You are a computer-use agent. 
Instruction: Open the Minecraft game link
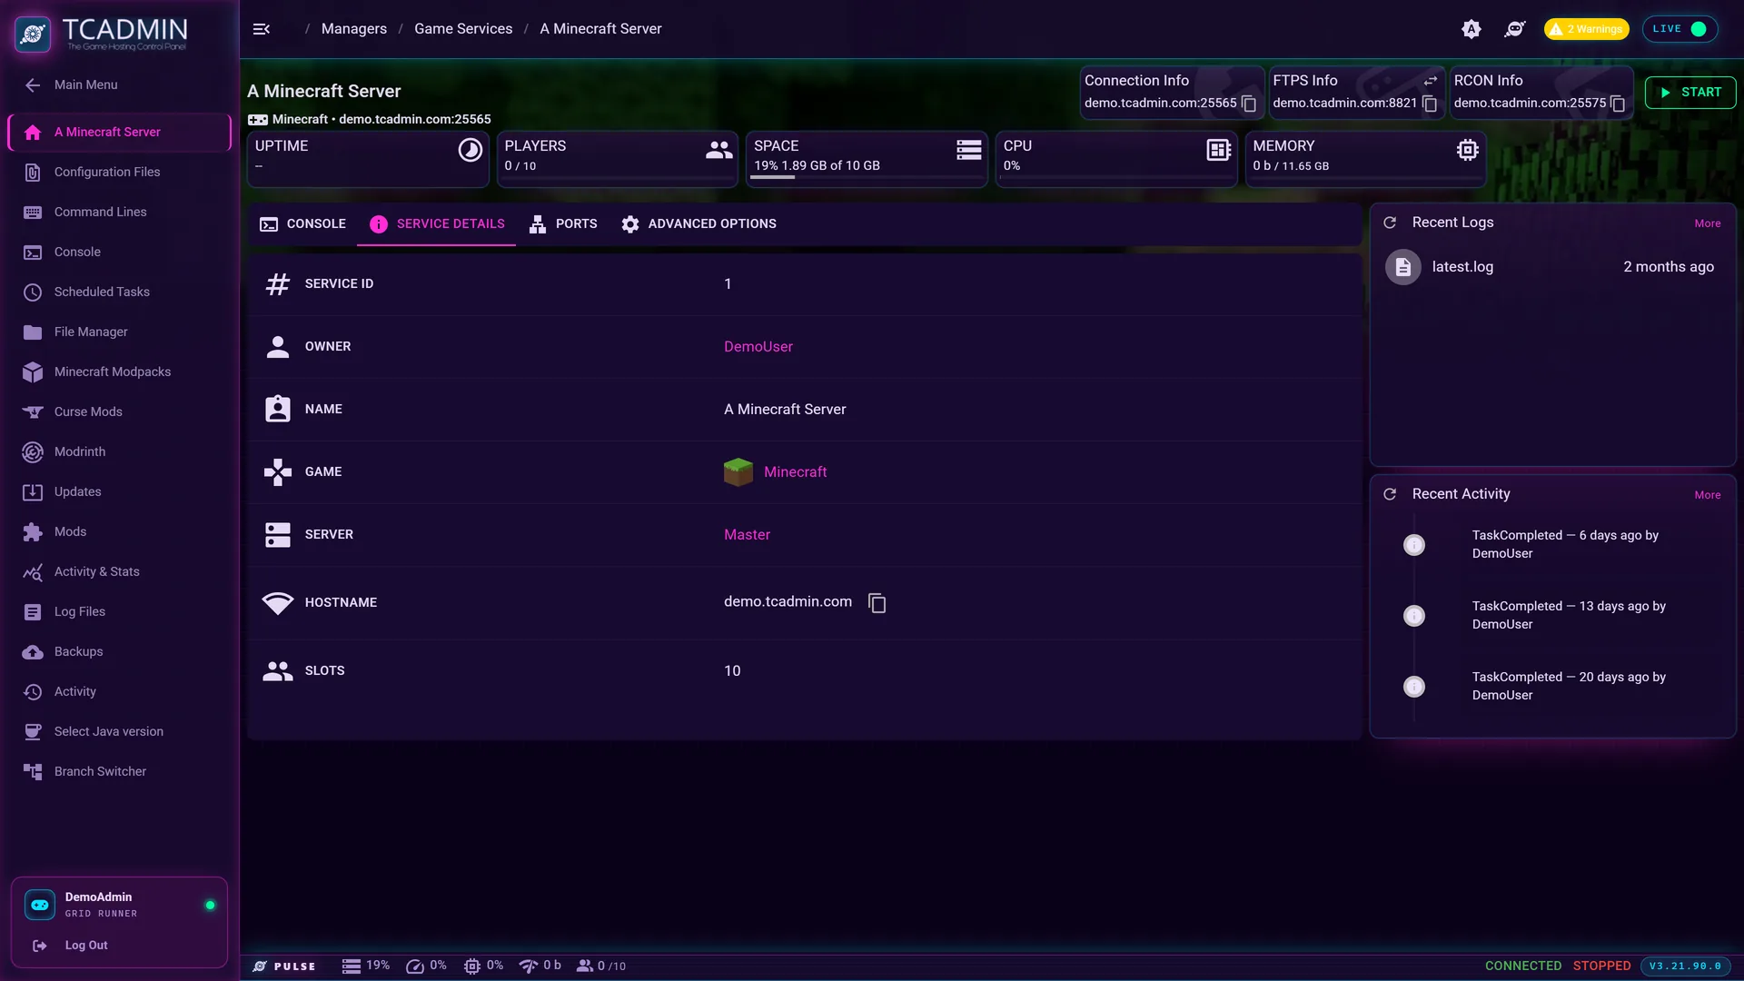[x=795, y=472]
